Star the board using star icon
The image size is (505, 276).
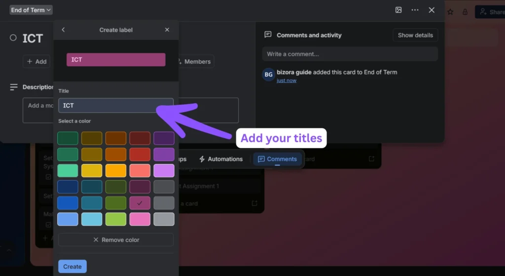(x=450, y=12)
